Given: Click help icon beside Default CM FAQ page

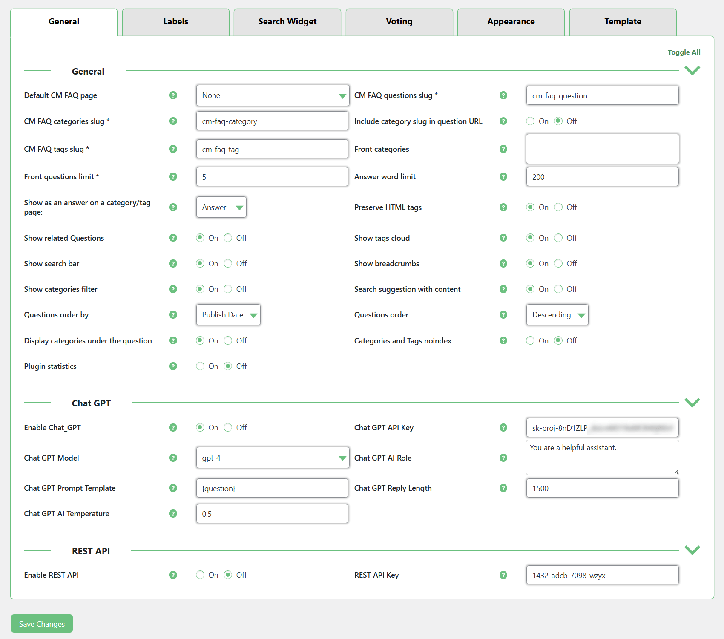Looking at the screenshot, I should (173, 95).
